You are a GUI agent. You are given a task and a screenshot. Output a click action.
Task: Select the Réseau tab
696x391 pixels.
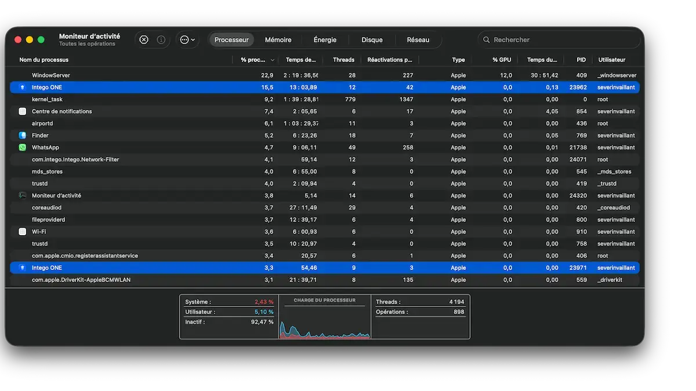pyautogui.click(x=418, y=40)
